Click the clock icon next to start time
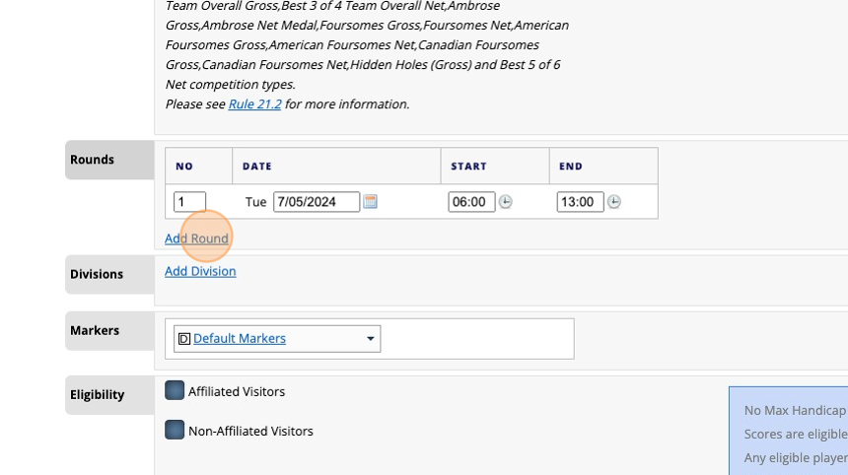 coord(505,202)
